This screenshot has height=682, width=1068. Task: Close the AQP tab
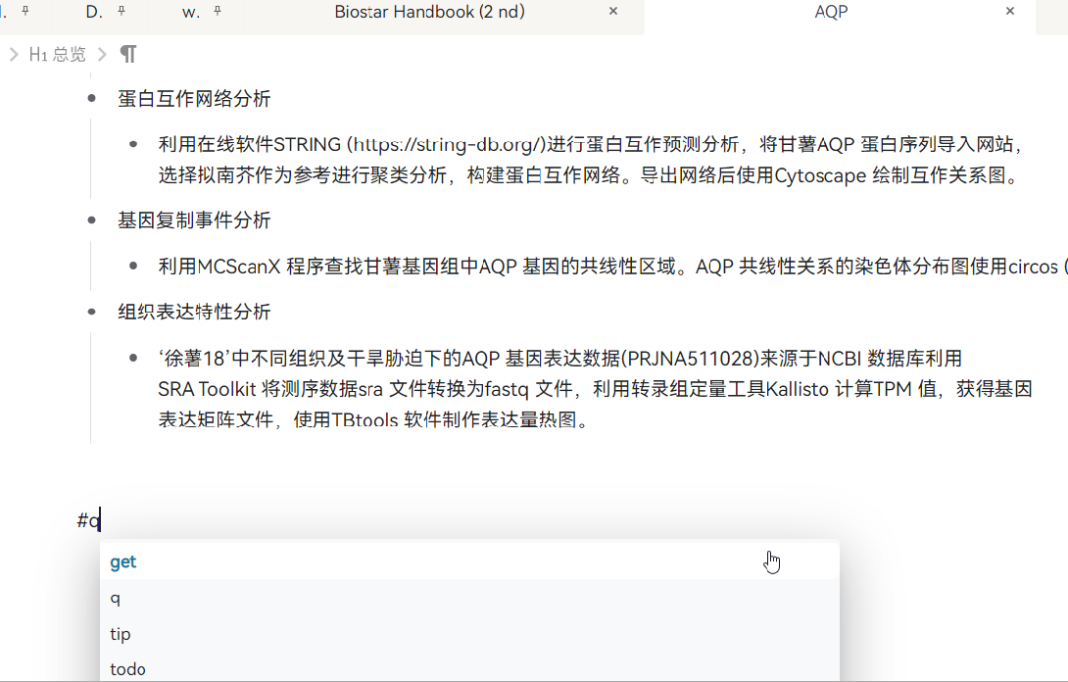pos(1010,11)
